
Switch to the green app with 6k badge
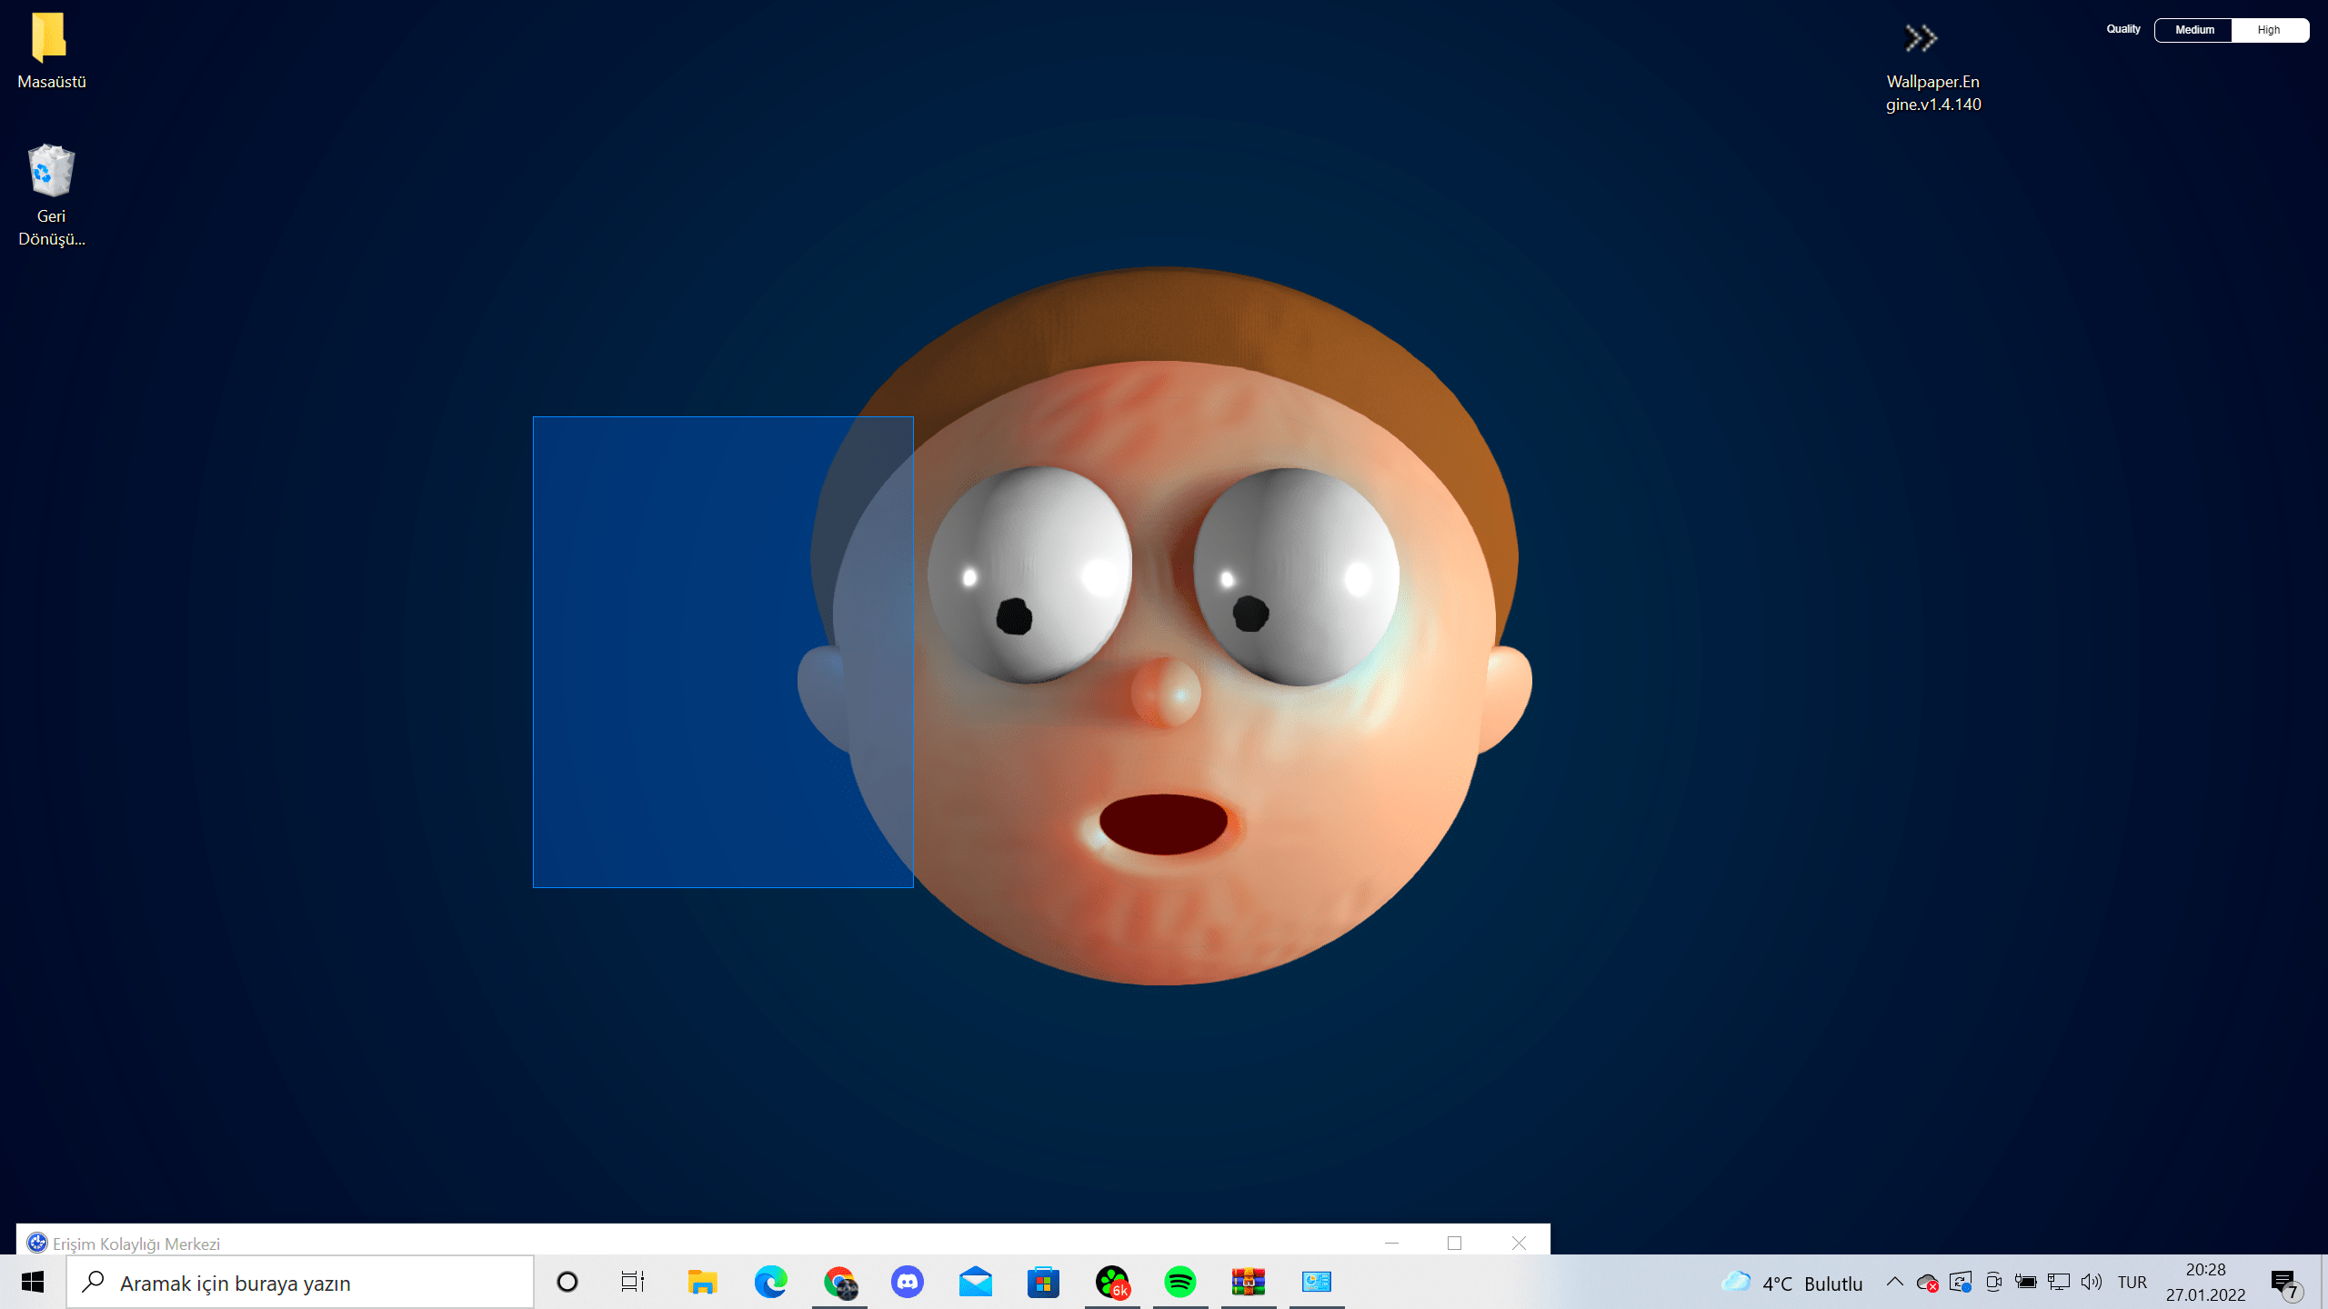pos(1112,1282)
